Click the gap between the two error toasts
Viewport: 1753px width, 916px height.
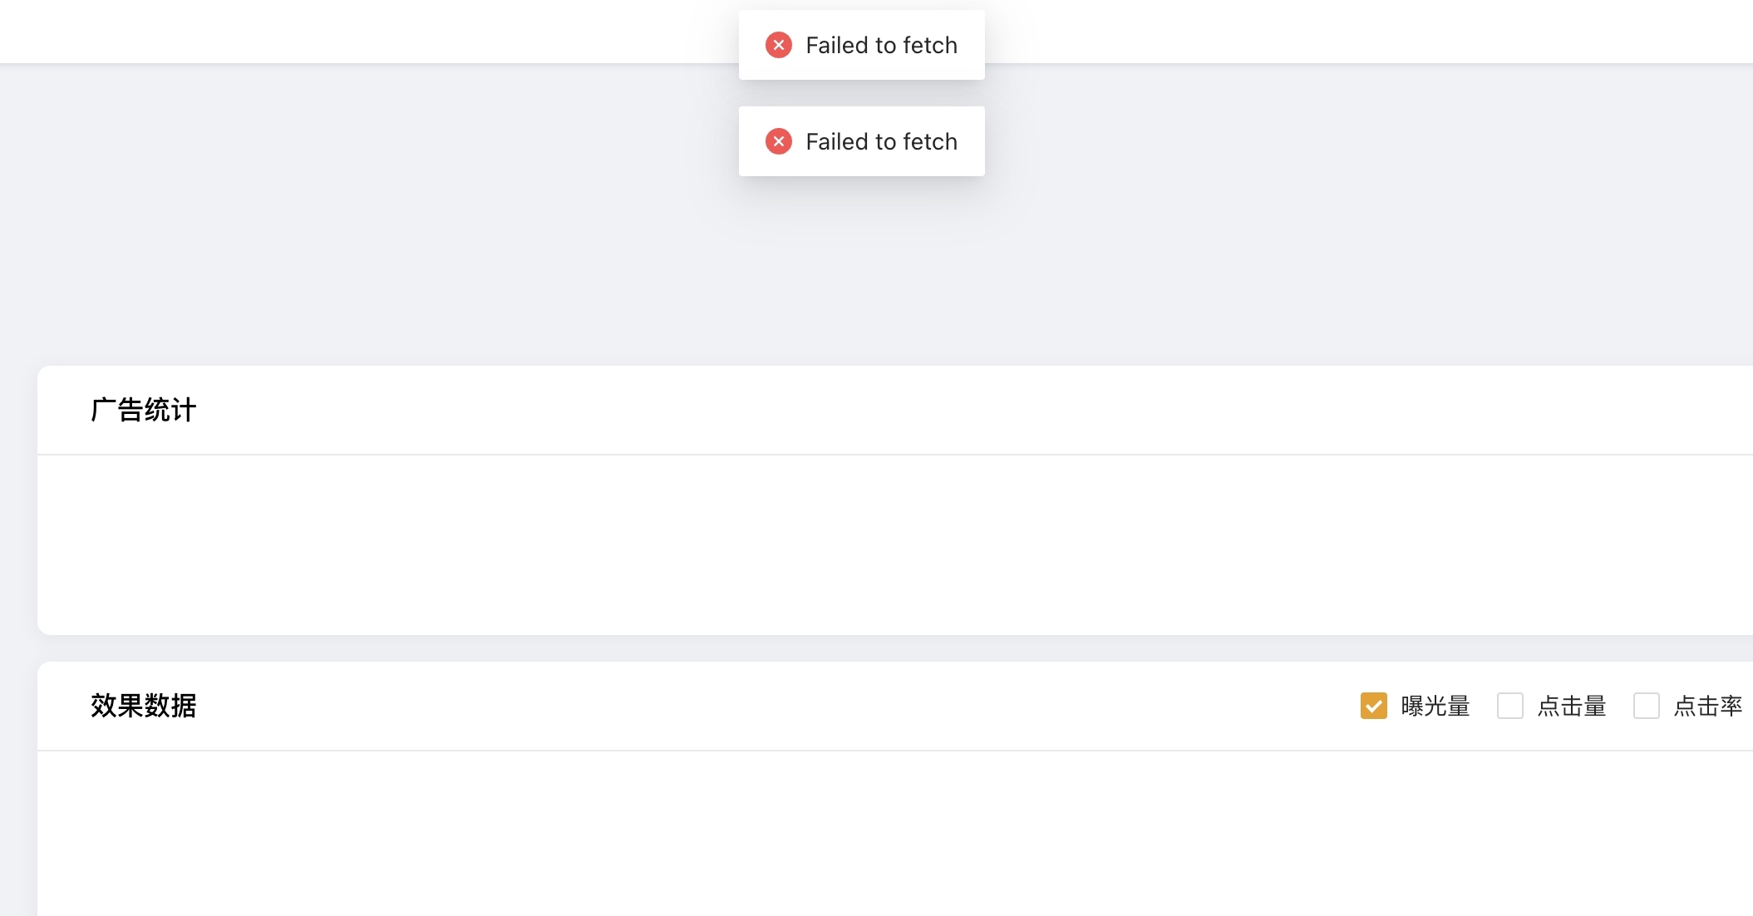861,93
